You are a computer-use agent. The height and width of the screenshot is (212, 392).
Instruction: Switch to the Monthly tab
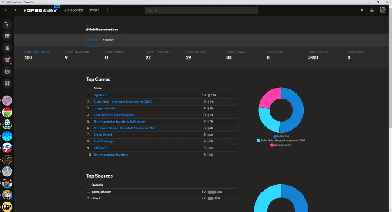108,40
